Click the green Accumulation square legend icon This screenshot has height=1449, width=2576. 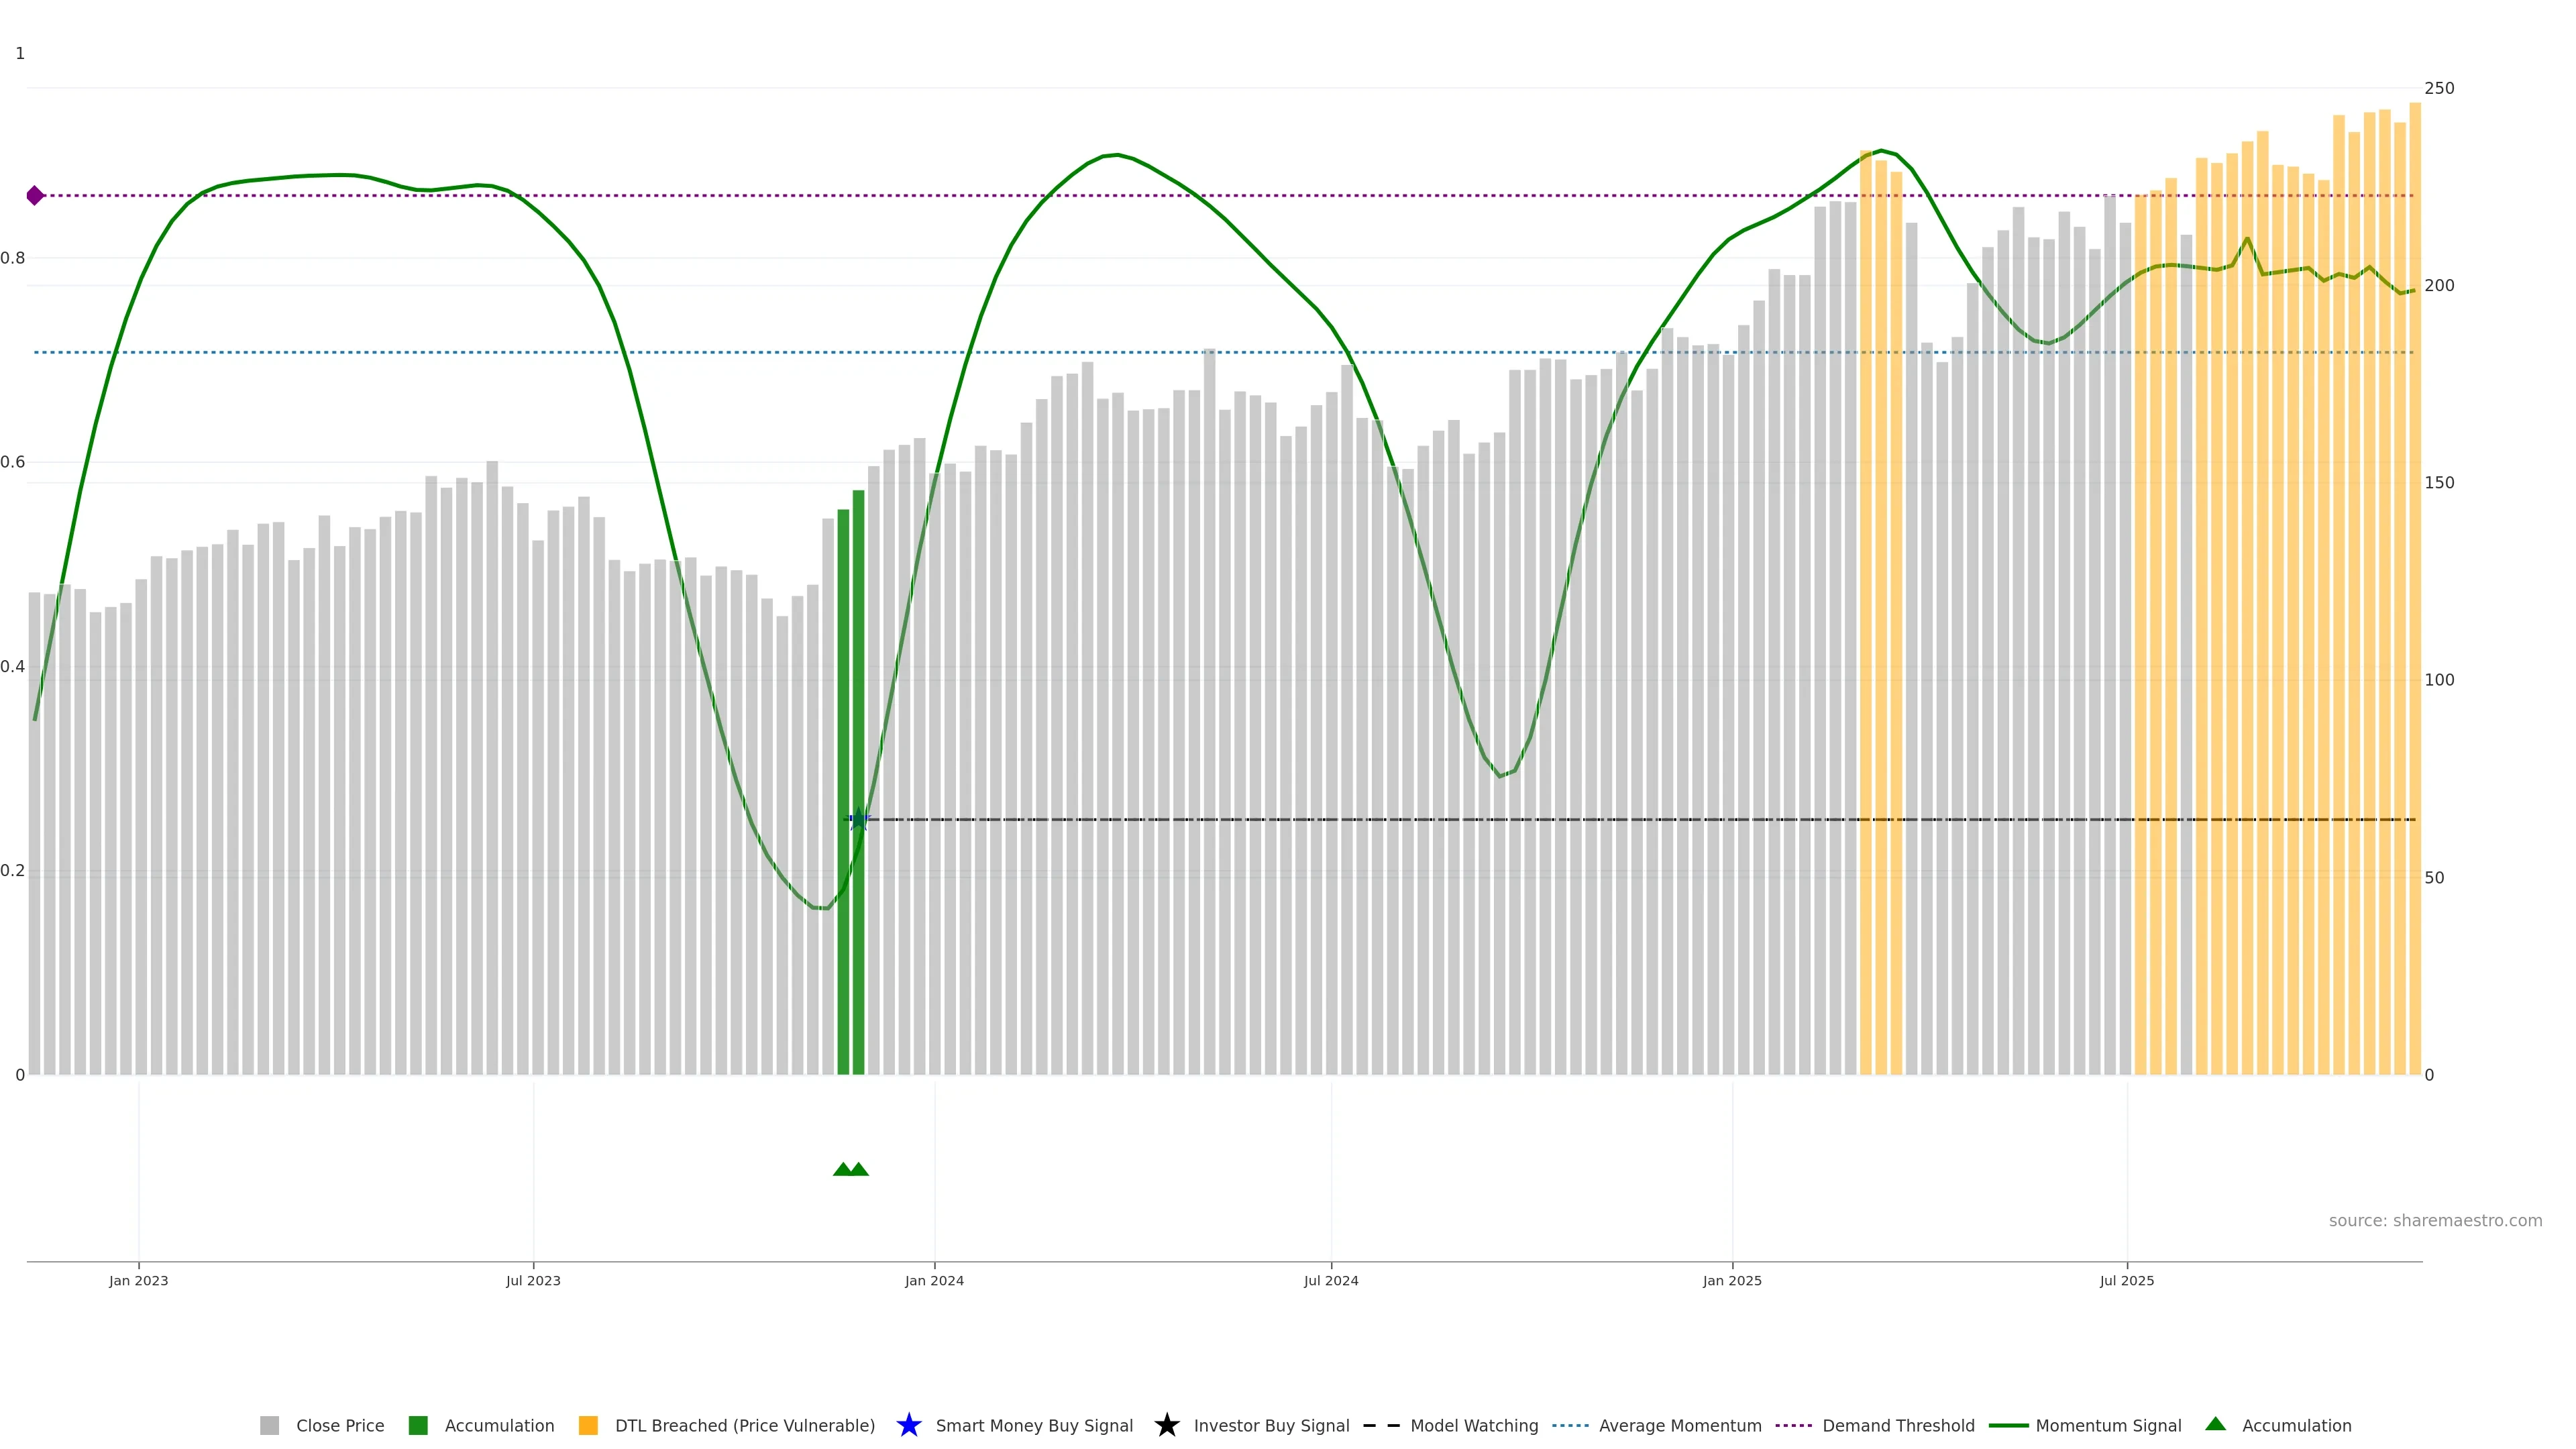pos(418,1425)
